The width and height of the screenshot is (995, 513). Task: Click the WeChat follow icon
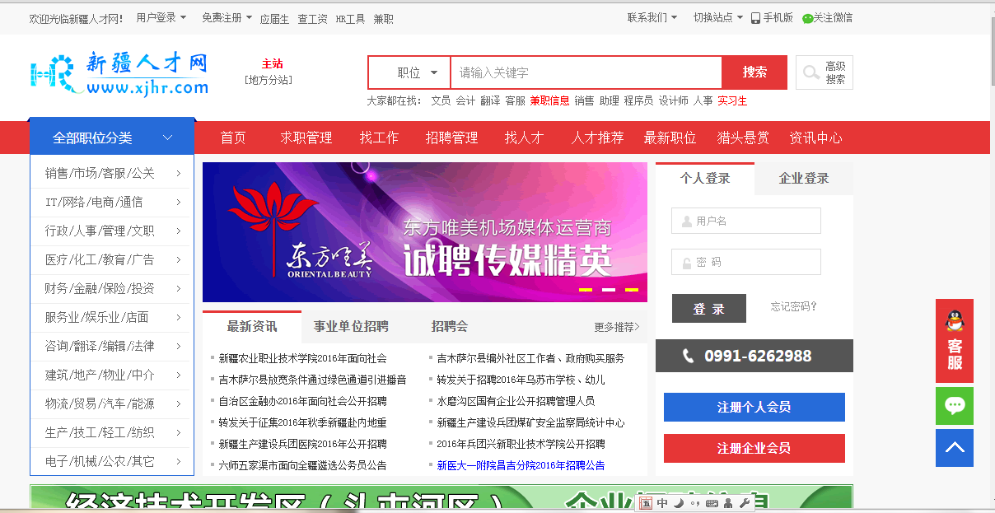click(807, 18)
